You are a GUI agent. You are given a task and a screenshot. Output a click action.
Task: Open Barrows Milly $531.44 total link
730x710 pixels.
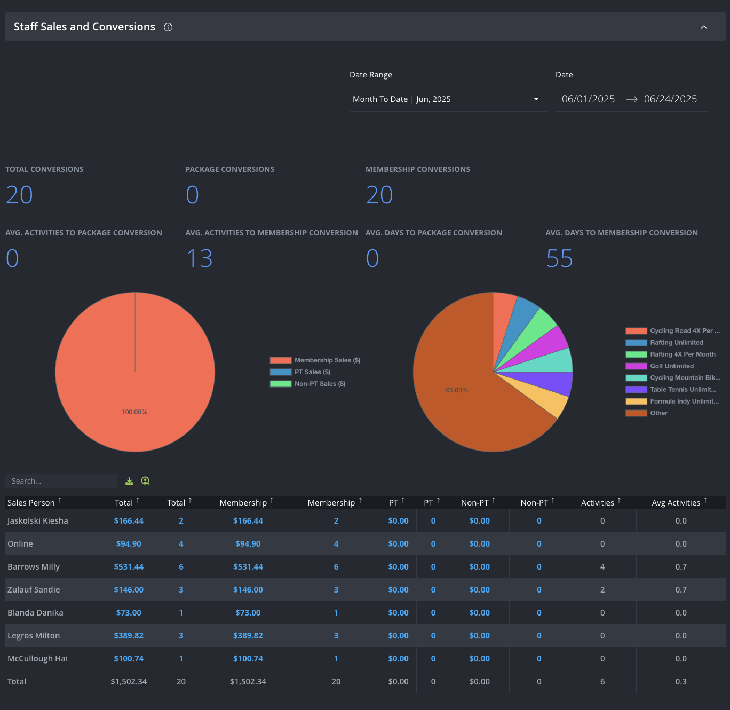(x=129, y=567)
